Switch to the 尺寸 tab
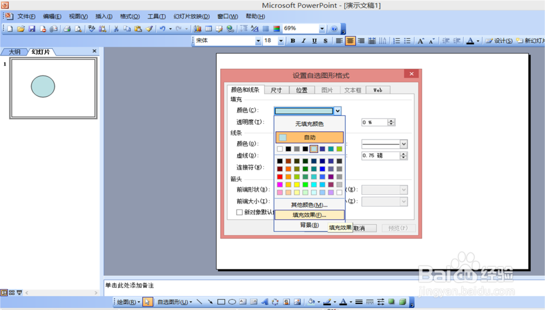Image resolution: width=545 pixels, height=310 pixels. click(276, 90)
